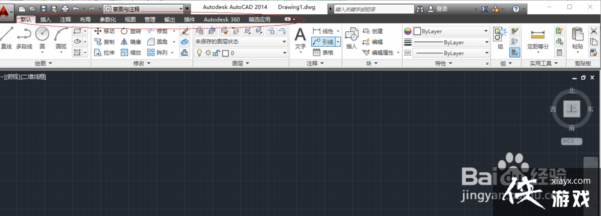This screenshot has height=216, width=601.
Task: Click the Open file folder icon
Action: click(32, 8)
